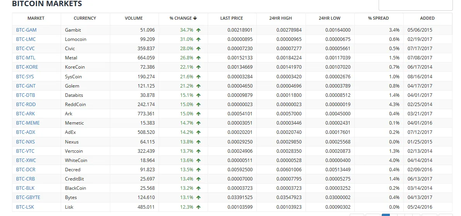Viewport: 461px width, 216px height.
Task: Sort by the VOLUME column header
Action: click(x=134, y=18)
